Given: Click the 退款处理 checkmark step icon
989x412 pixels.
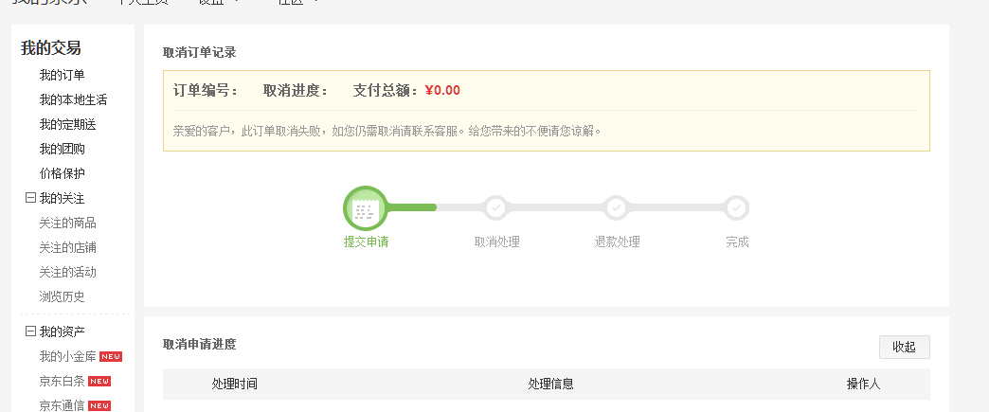Looking at the screenshot, I should point(617,207).
